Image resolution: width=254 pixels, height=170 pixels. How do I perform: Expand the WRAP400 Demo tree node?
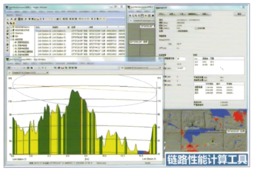click(11, 27)
